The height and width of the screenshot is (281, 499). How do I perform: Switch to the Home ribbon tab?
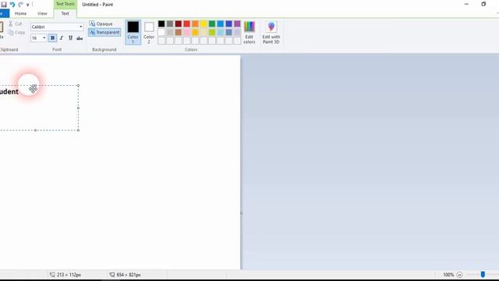coord(20,13)
